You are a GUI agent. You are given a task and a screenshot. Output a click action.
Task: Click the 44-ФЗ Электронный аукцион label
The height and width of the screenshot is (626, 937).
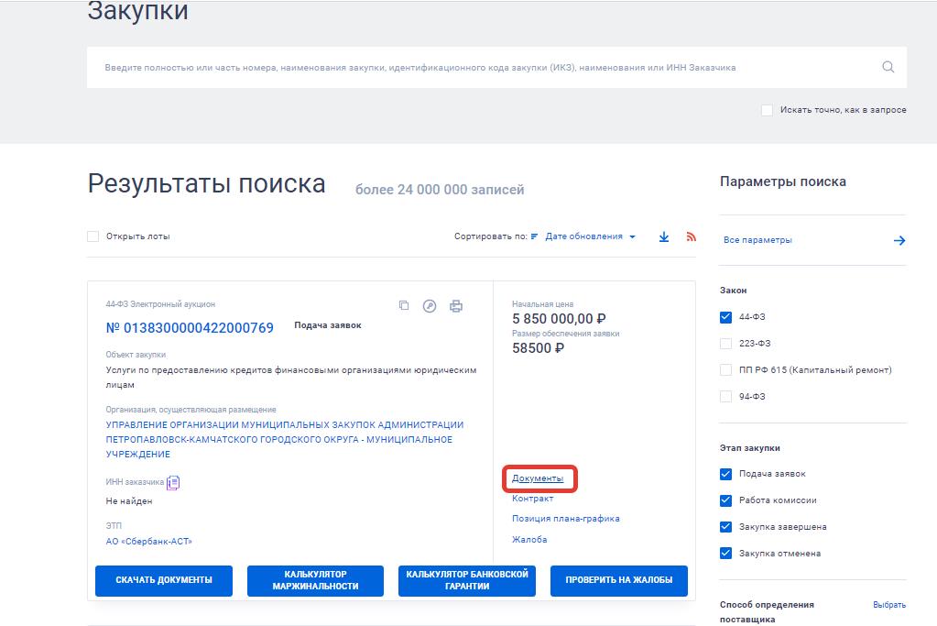pyautogui.click(x=160, y=304)
